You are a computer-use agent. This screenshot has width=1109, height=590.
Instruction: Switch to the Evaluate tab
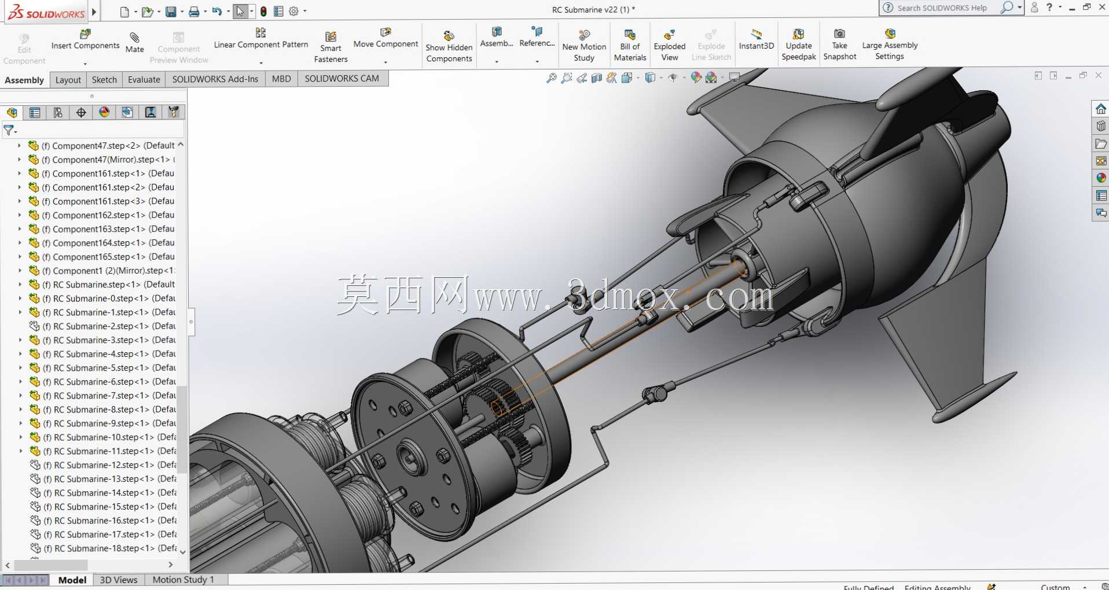(x=144, y=80)
